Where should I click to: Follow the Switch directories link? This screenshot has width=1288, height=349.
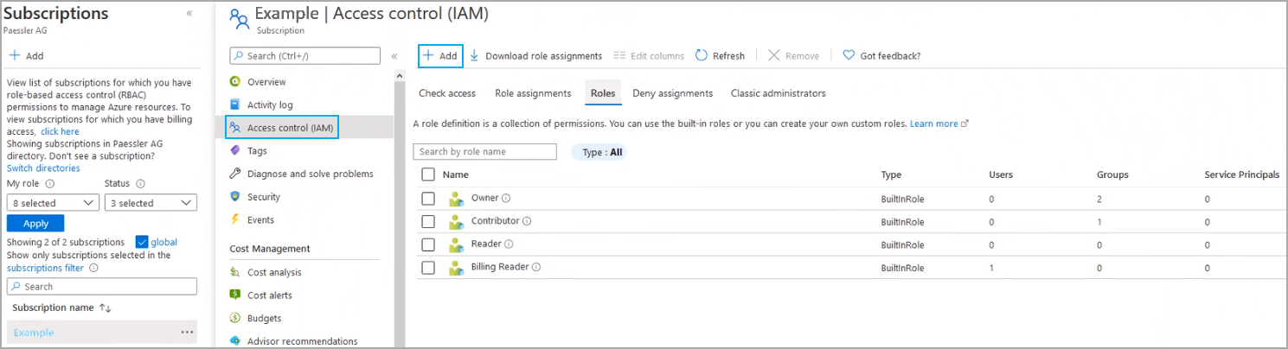click(43, 168)
